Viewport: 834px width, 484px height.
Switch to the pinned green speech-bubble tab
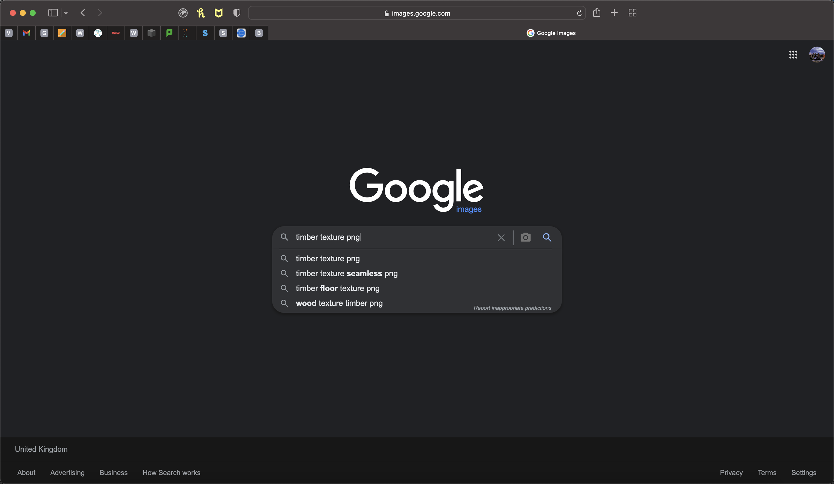tap(169, 33)
